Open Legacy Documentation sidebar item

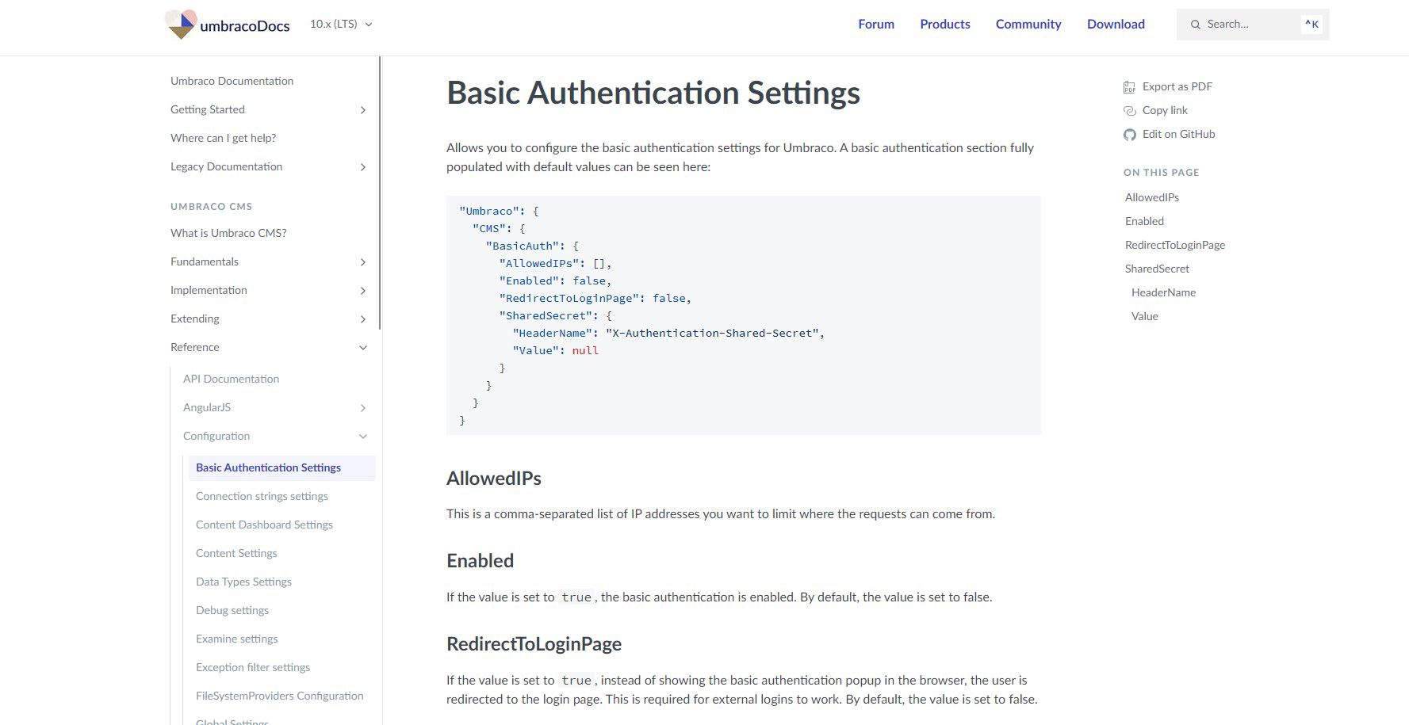point(226,166)
